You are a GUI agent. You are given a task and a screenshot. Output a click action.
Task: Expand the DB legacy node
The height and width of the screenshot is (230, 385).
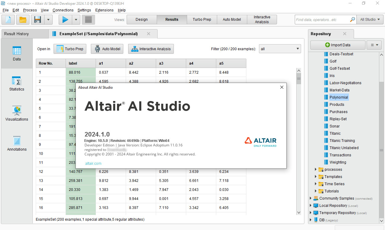pyautogui.click(x=311, y=220)
